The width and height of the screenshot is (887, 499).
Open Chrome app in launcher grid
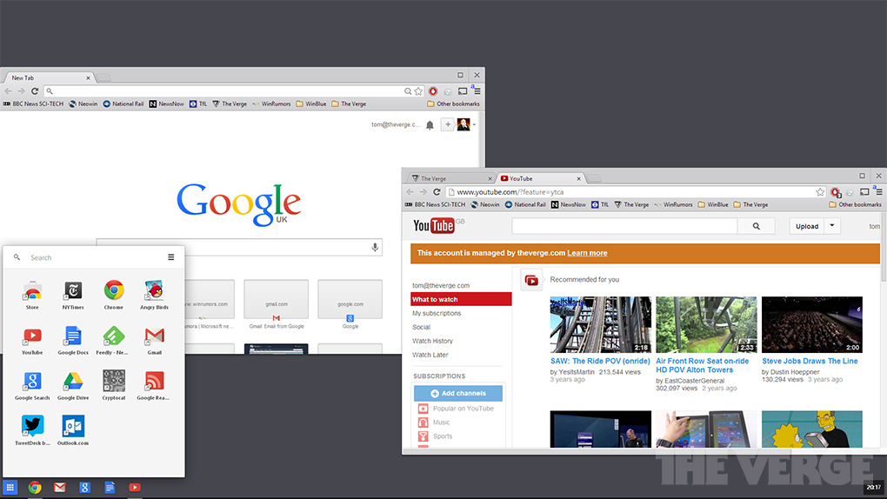click(x=114, y=294)
